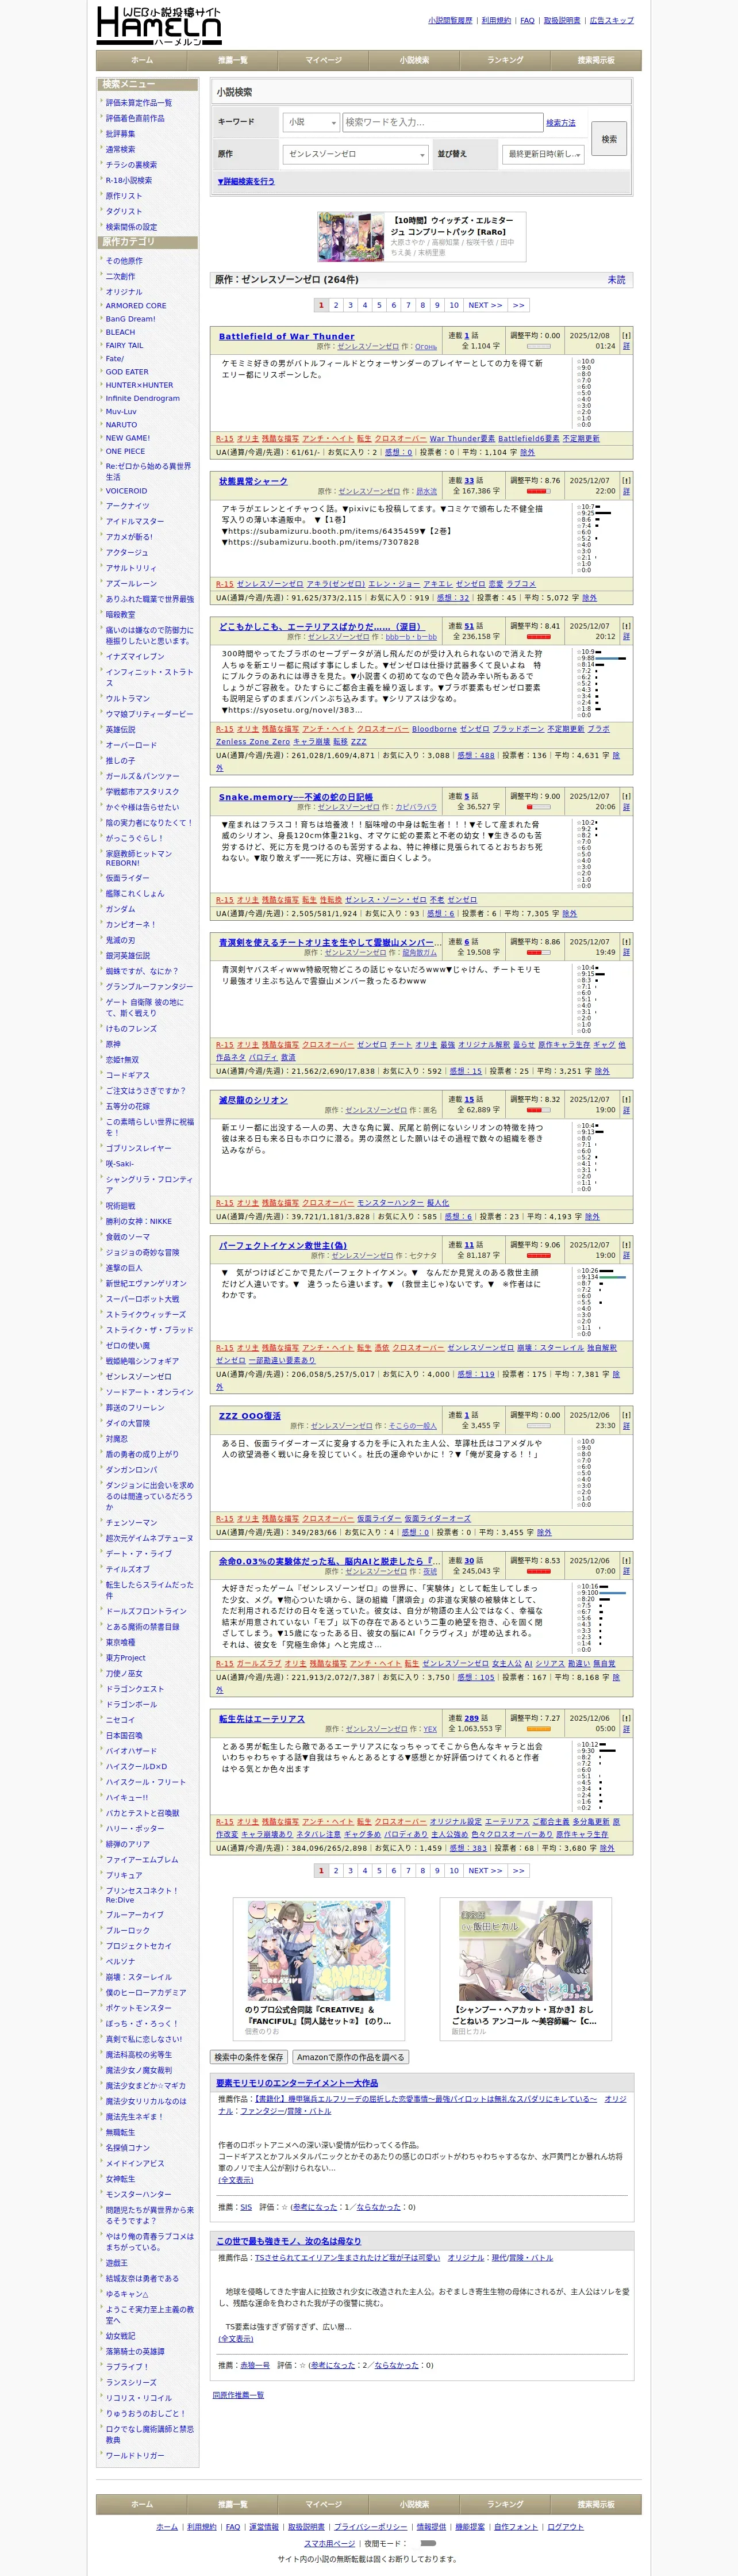Image resolution: width=738 pixels, height=2576 pixels.
Task: Open recommendation 要素モリモリのエンターテイメント大作品
Action: click(297, 2083)
